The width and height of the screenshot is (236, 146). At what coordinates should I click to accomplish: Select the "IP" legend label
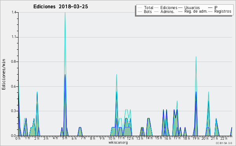point(216,7)
